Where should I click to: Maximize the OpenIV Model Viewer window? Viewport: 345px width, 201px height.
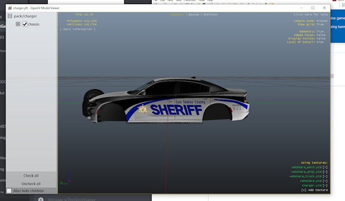point(313,8)
